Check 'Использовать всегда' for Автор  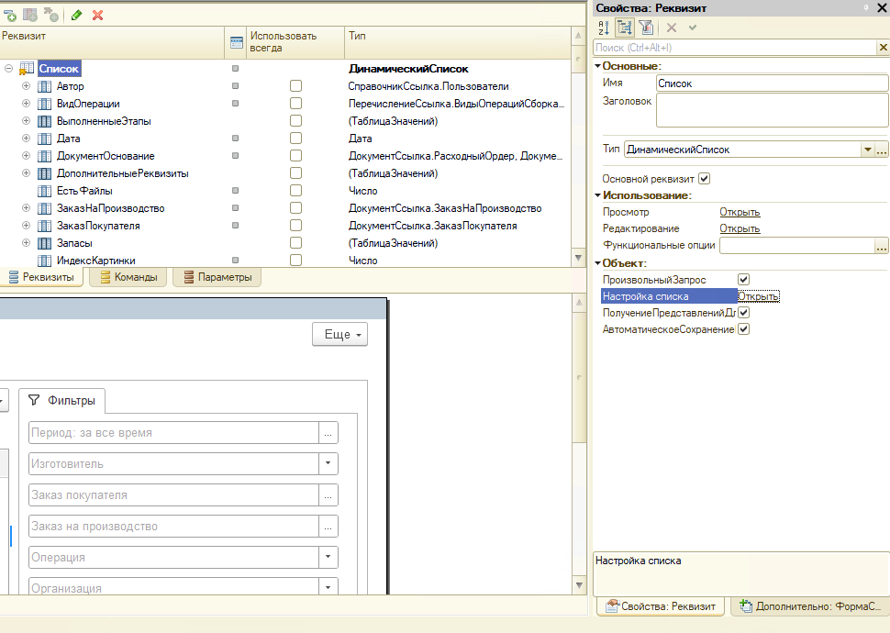coord(295,86)
